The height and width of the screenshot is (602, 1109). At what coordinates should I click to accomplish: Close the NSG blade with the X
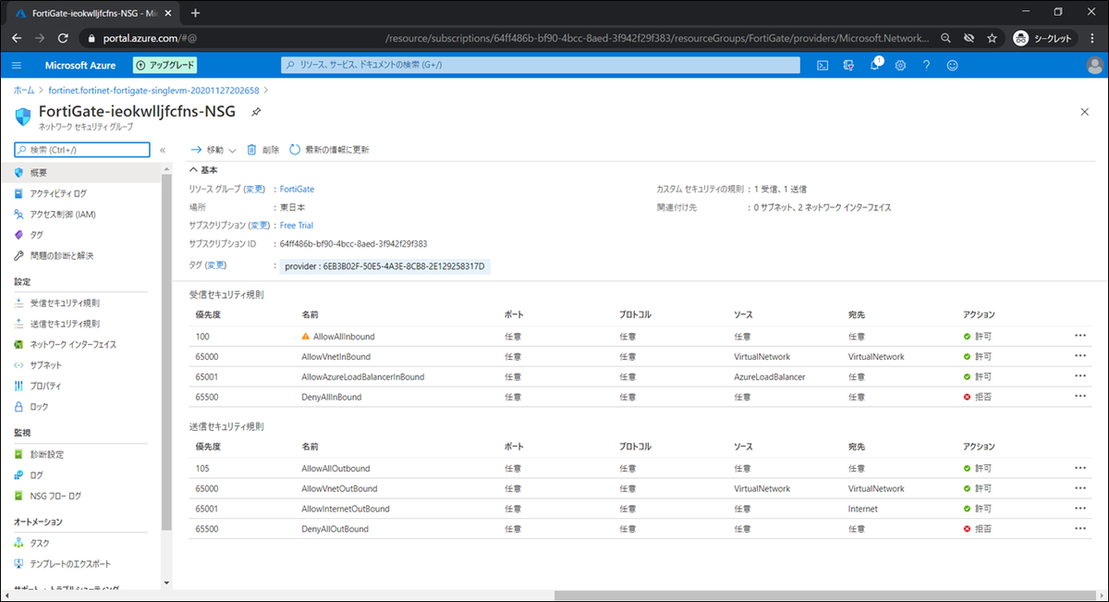(1085, 111)
